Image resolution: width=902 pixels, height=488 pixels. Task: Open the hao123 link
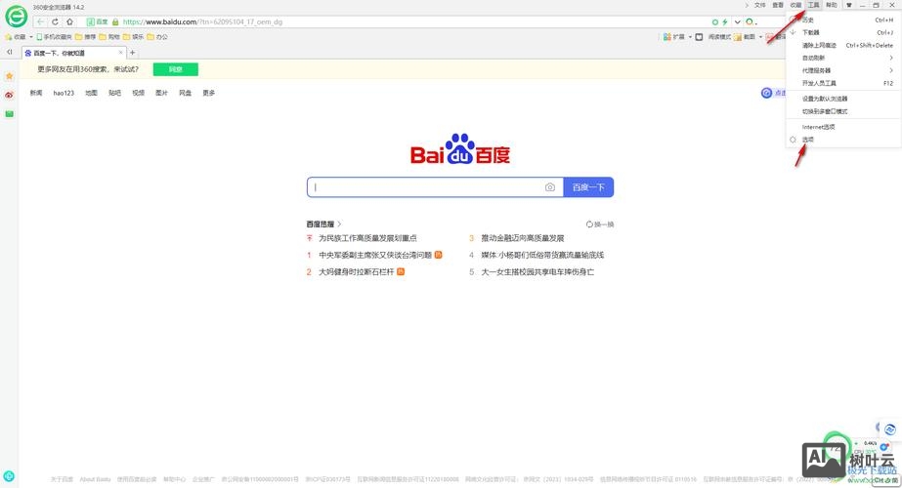coord(64,93)
